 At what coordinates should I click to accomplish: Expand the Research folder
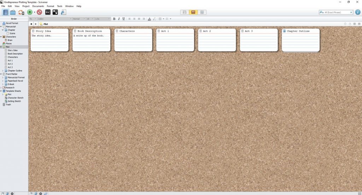(1, 88)
